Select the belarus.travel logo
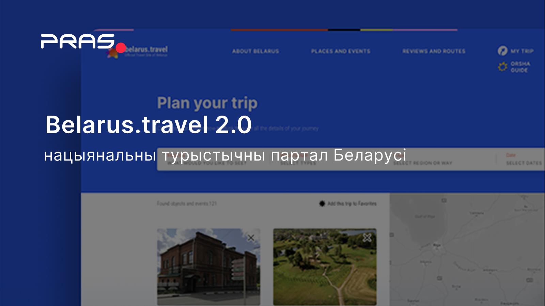 click(x=143, y=52)
